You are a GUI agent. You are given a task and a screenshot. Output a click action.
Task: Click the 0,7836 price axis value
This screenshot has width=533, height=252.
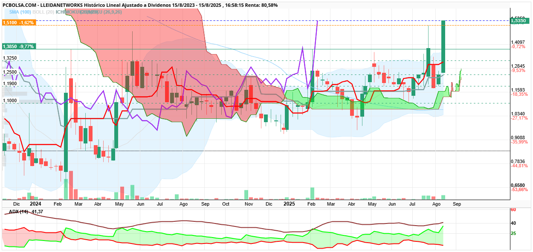pos(517,161)
